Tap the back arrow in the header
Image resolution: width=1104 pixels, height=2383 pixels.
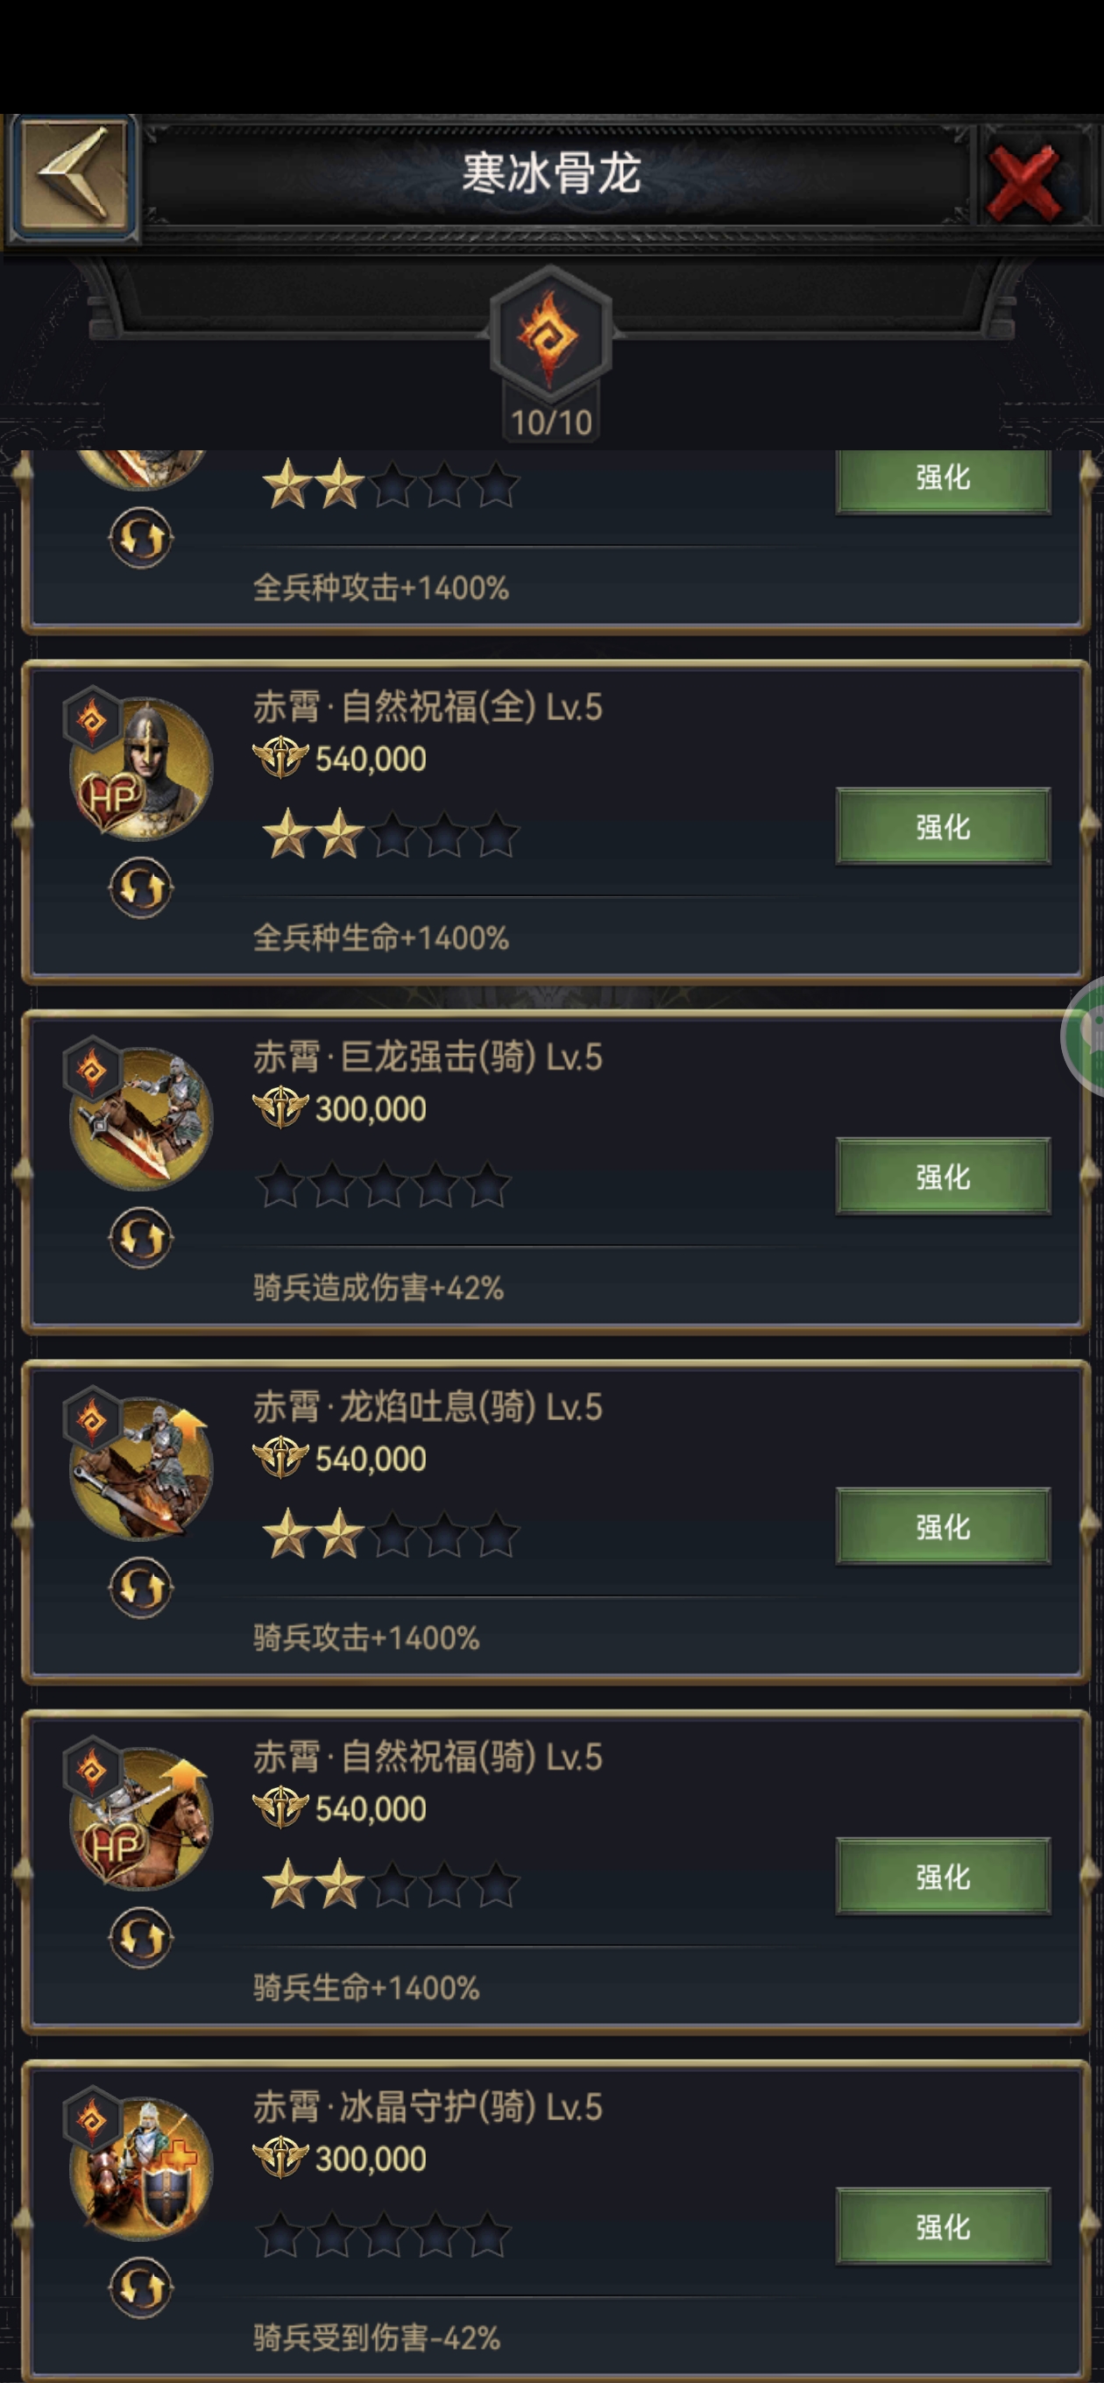(73, 177)
